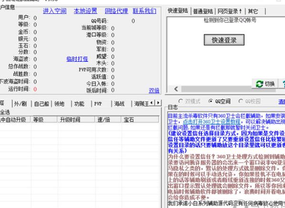Switch to the 普通登陆 tab
This screenshot has height=208, width=285.
tap(203, 11)
